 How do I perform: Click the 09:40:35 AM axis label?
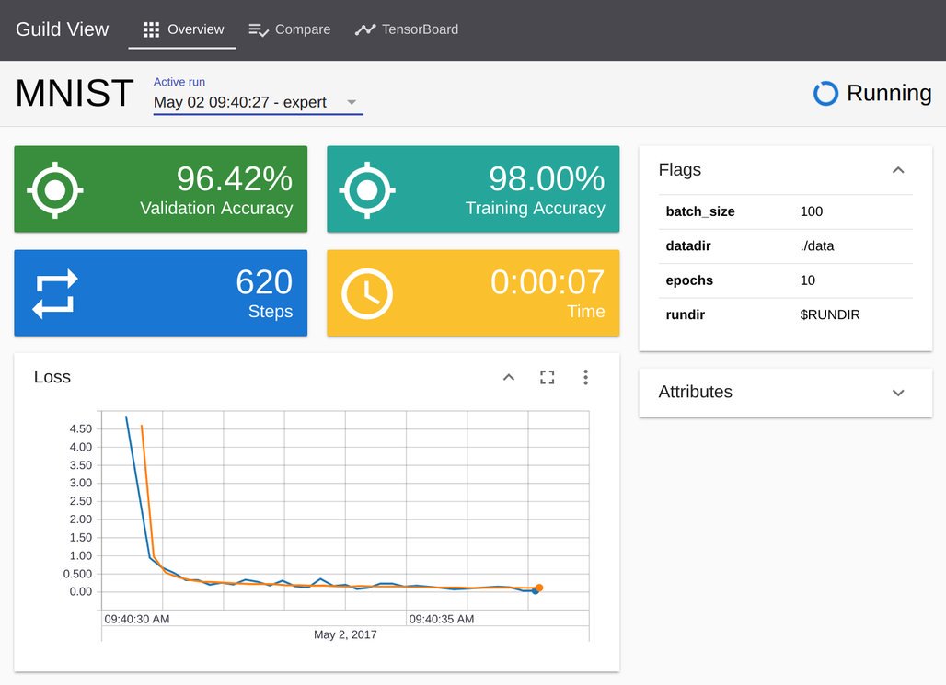tap(442, 620)
